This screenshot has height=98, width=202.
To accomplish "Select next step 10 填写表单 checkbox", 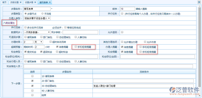I will (x=32, y=76).
